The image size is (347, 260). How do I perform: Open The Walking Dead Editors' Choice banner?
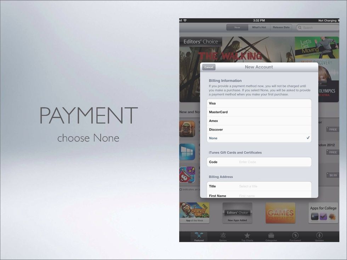(237, 50)
